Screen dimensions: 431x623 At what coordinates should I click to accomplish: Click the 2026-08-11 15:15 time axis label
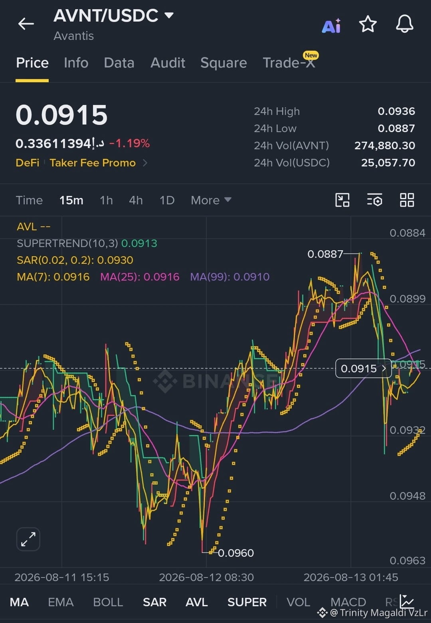tap(62, 577)
